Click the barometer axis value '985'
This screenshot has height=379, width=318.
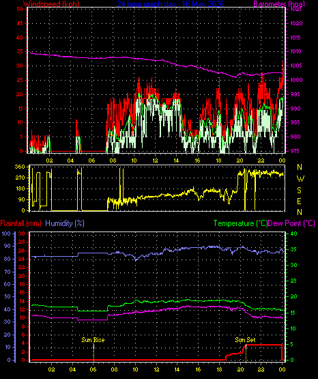[x=295, y=122]
